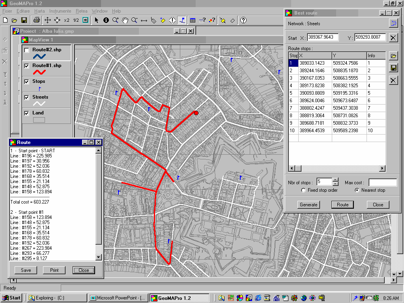Click the print icon in the toolbar

[36, 20]
